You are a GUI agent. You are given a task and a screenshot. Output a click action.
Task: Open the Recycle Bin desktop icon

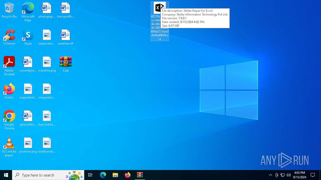point(9,10)
